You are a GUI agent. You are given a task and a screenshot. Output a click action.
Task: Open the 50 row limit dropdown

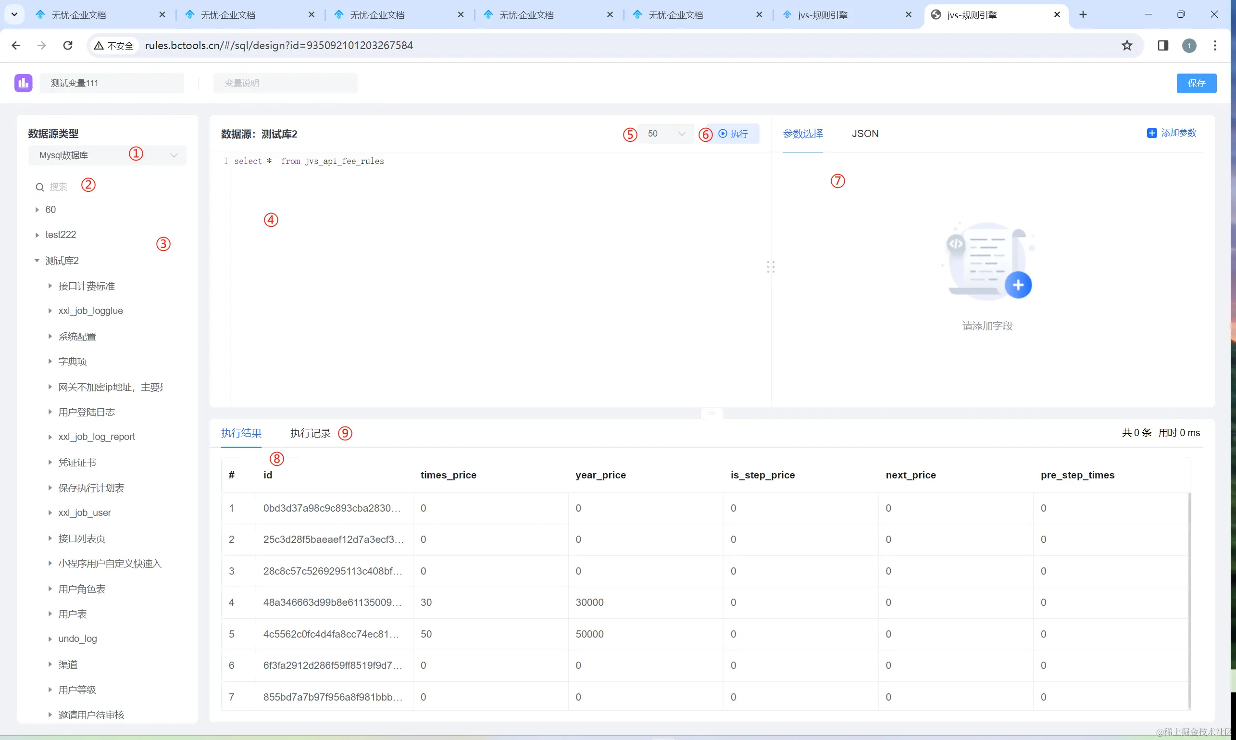pyautogui.click(x=666, y=134)
